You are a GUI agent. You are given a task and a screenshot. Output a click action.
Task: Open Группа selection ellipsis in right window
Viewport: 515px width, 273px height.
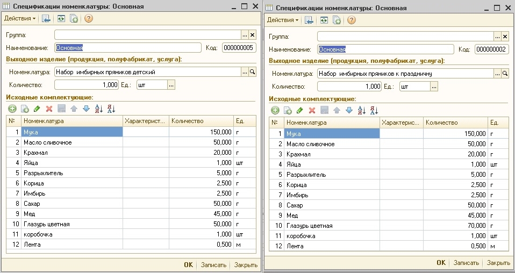coord(498,37)
